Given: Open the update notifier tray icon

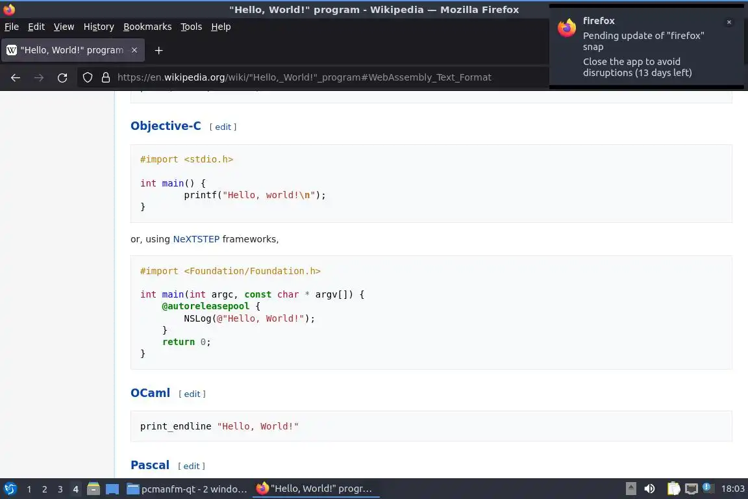Looking at the screenshot, I should [x=708, y=488].
